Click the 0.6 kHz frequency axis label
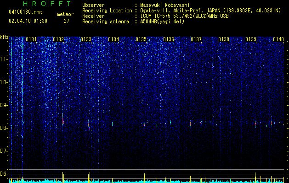 pos(4,174)
